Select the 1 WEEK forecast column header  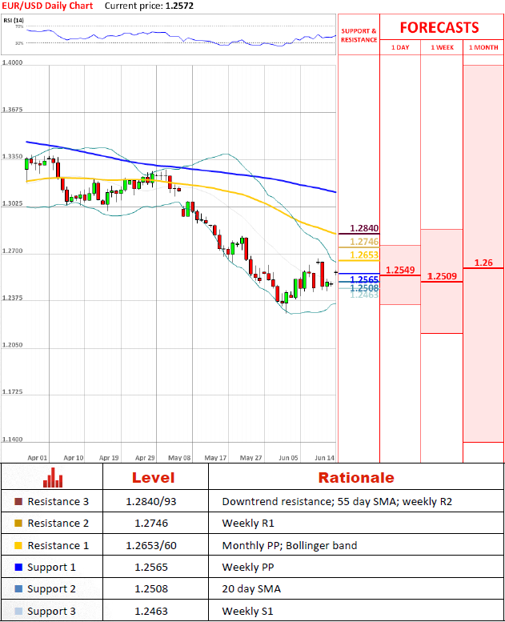[x=442, y=47]
